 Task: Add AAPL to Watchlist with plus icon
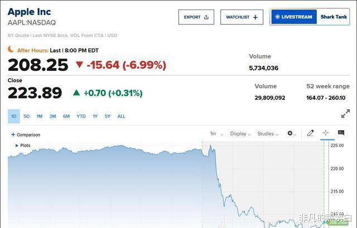pyautogui.click(x=255, y=17)
